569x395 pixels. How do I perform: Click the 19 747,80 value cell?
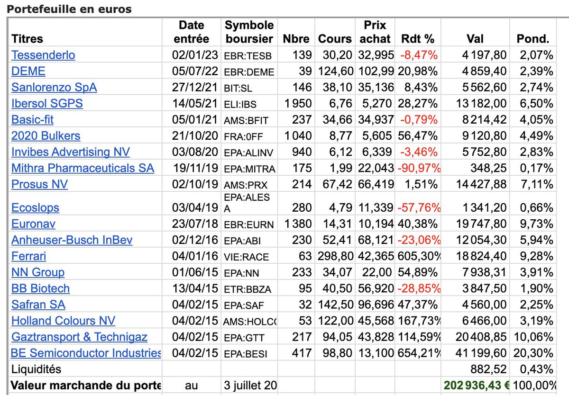481,224
